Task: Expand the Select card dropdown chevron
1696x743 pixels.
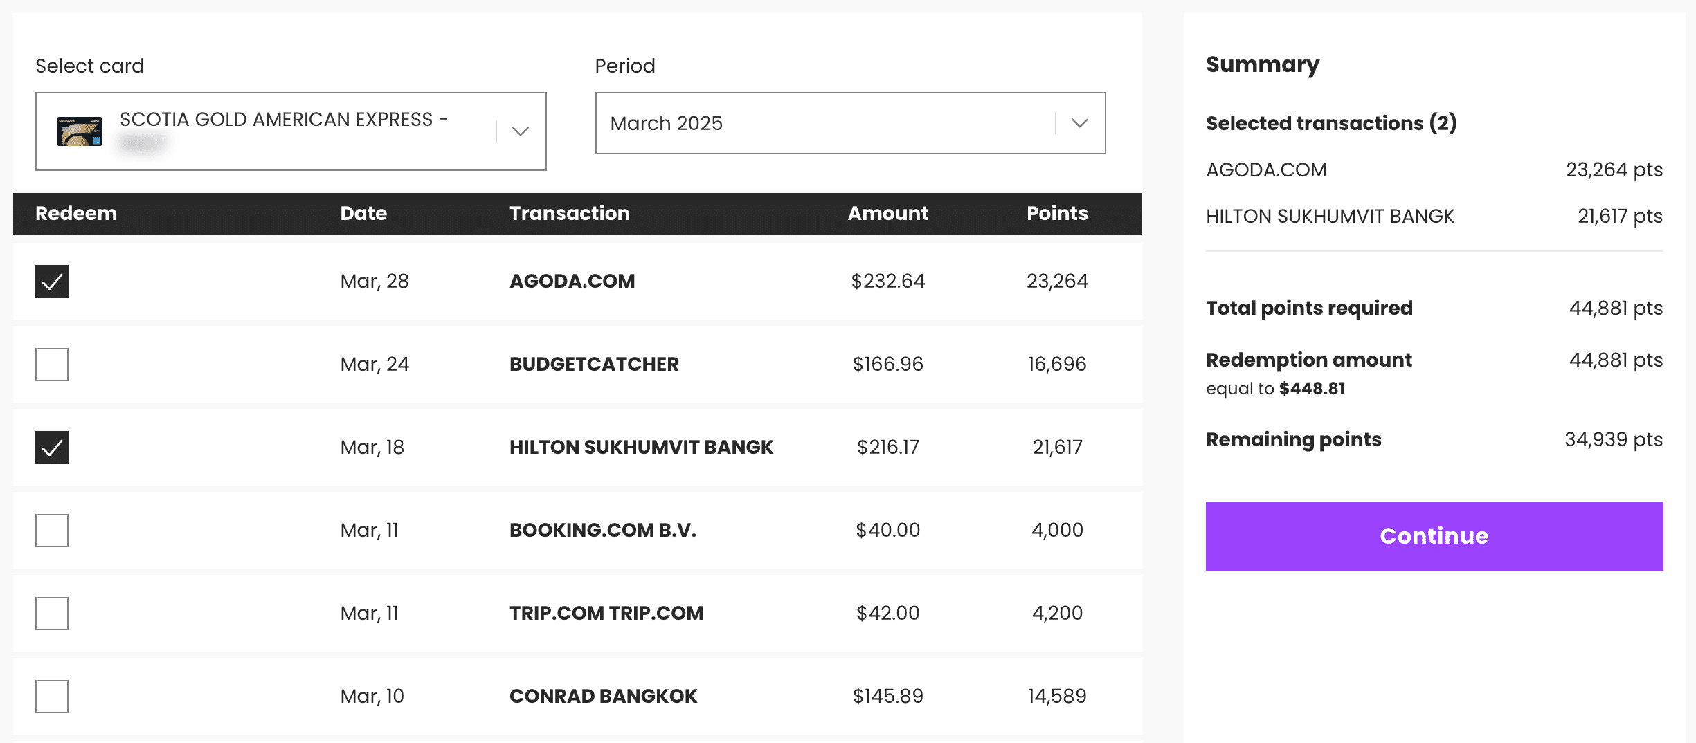Action: coord(520,131)
